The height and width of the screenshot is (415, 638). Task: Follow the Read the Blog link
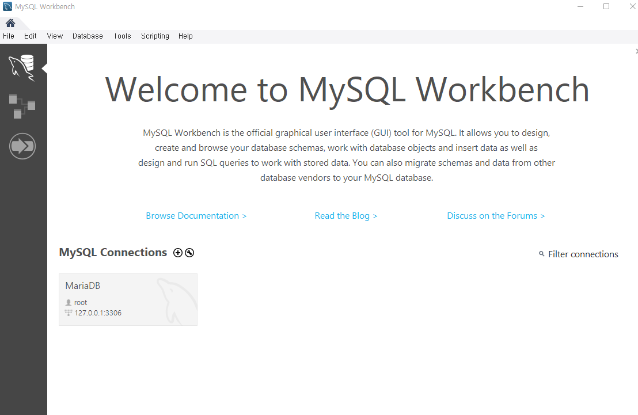[x=346, y=216]
